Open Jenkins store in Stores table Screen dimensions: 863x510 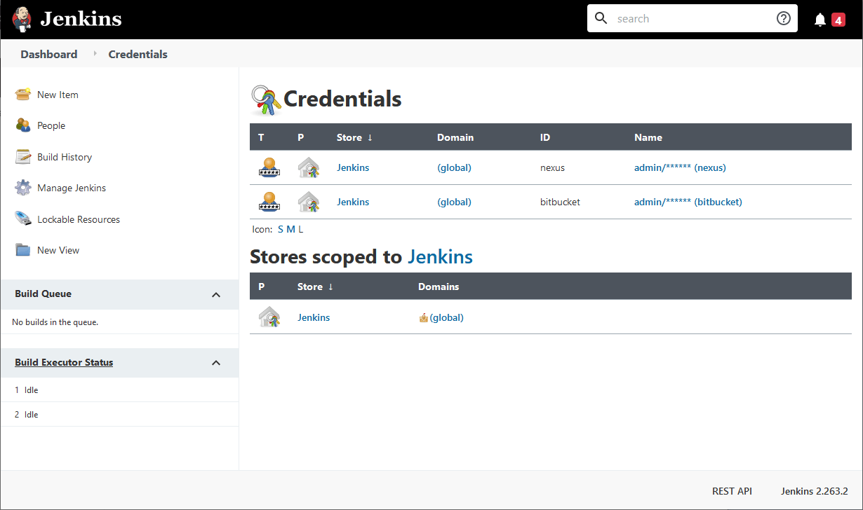[314, 317]
